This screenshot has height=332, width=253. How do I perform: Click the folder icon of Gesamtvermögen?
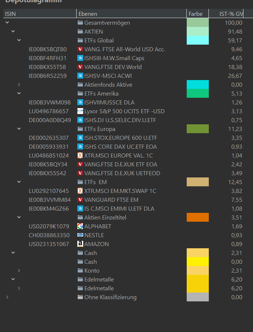tap(80, 23)
